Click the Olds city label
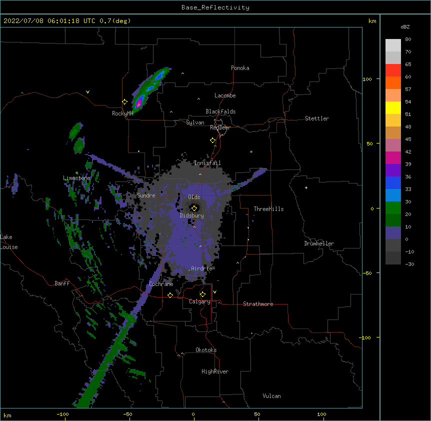 194,197
